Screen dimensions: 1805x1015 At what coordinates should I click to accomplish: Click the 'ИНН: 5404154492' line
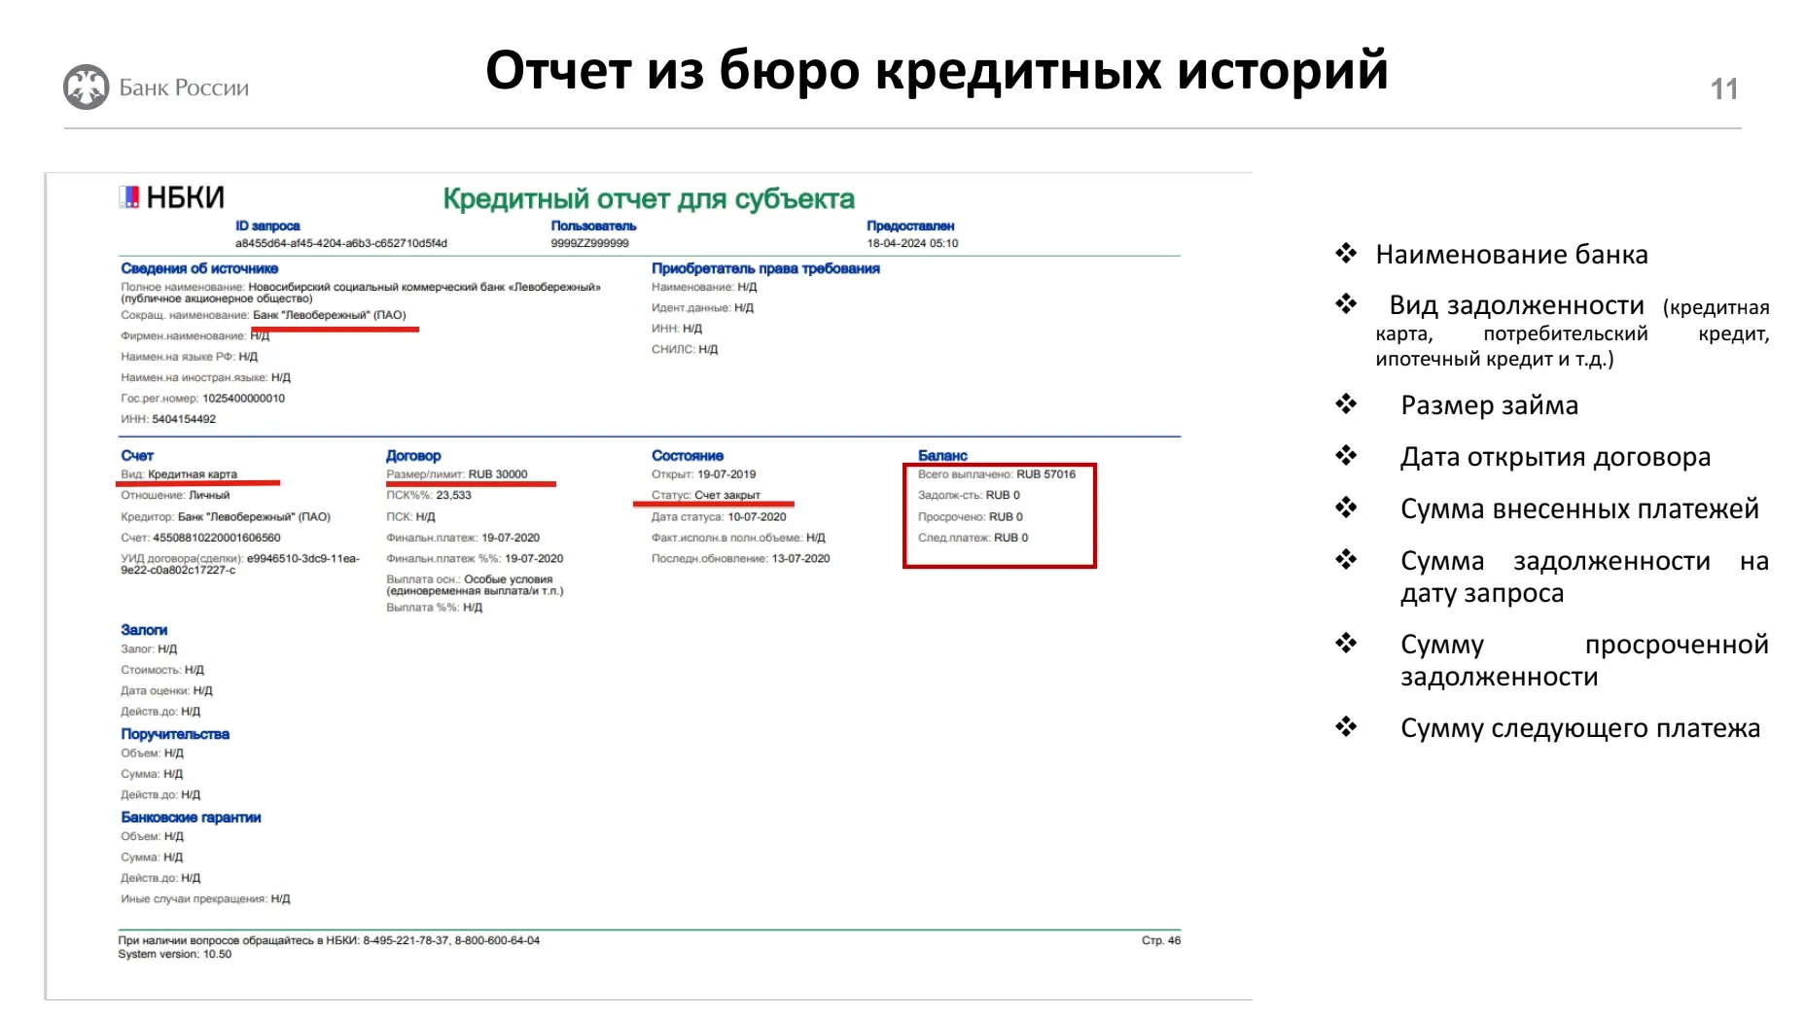click(168, 419)
